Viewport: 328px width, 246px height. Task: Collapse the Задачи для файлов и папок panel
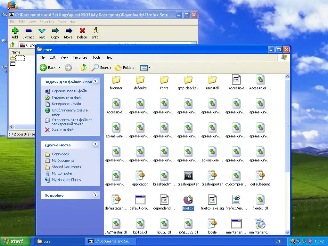point(95,81)
